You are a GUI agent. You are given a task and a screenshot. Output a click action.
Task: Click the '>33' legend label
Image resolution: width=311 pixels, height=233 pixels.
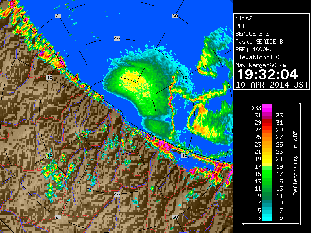coord(256,108)
